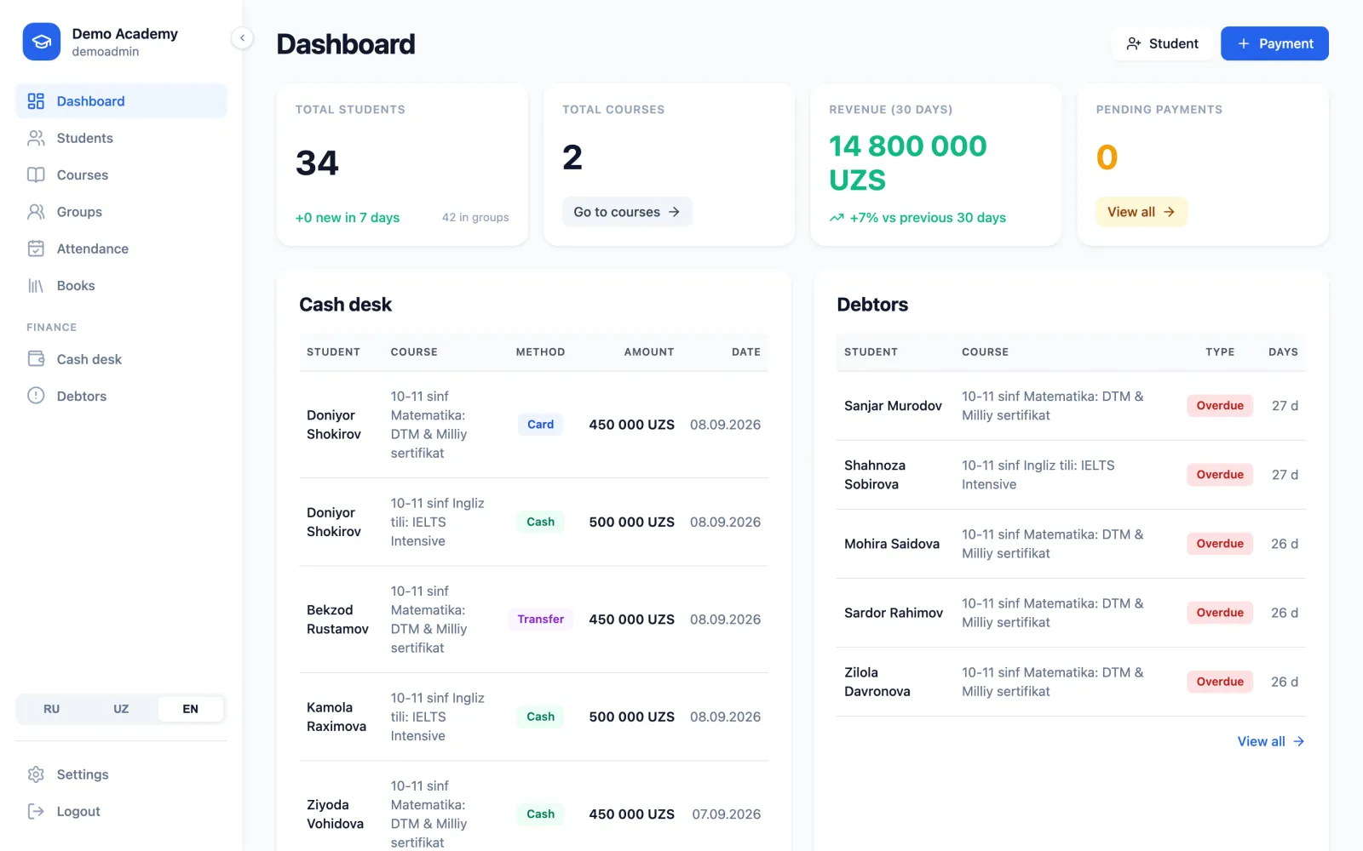Click the METHOD column header
The height and width of the screenshot is (851, 1363).
point(540,351)
